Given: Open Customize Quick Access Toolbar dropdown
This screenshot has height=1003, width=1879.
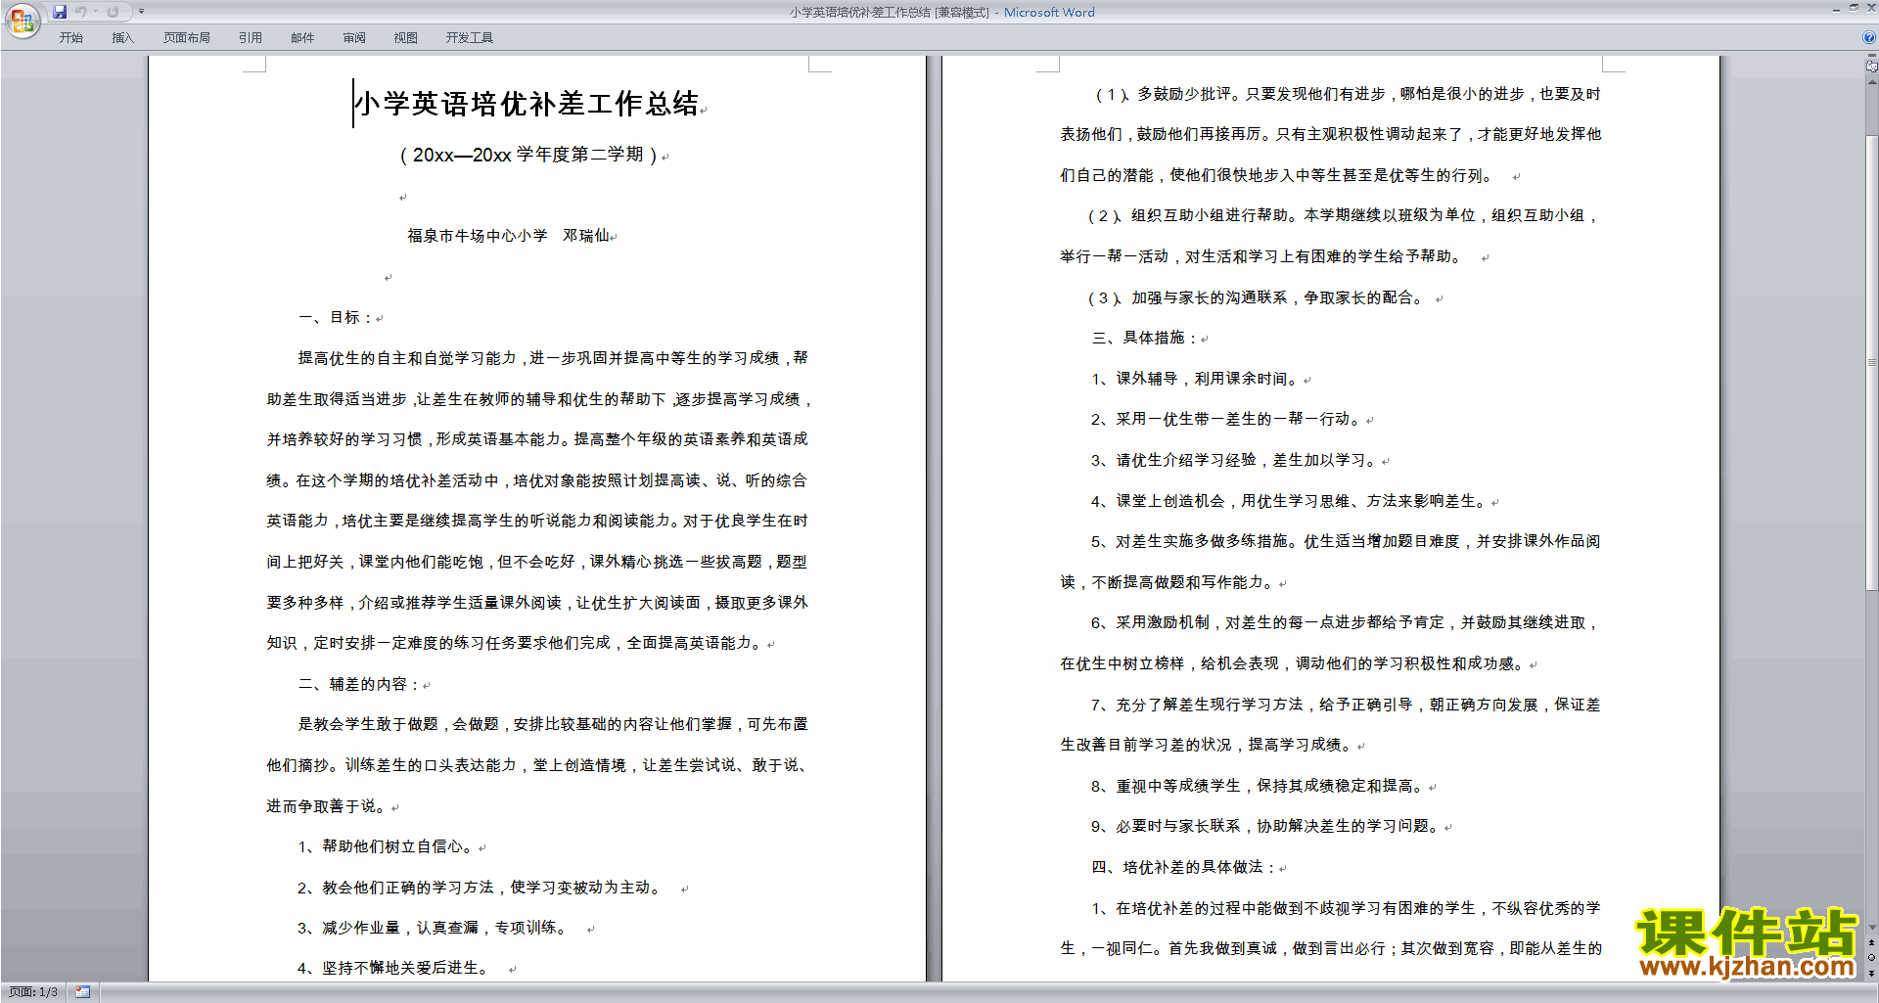Looking at the screenshot, I should [141, 12].
